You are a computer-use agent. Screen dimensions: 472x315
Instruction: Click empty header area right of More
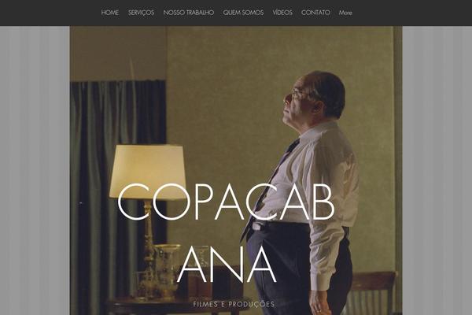click(x=412, y=13)
